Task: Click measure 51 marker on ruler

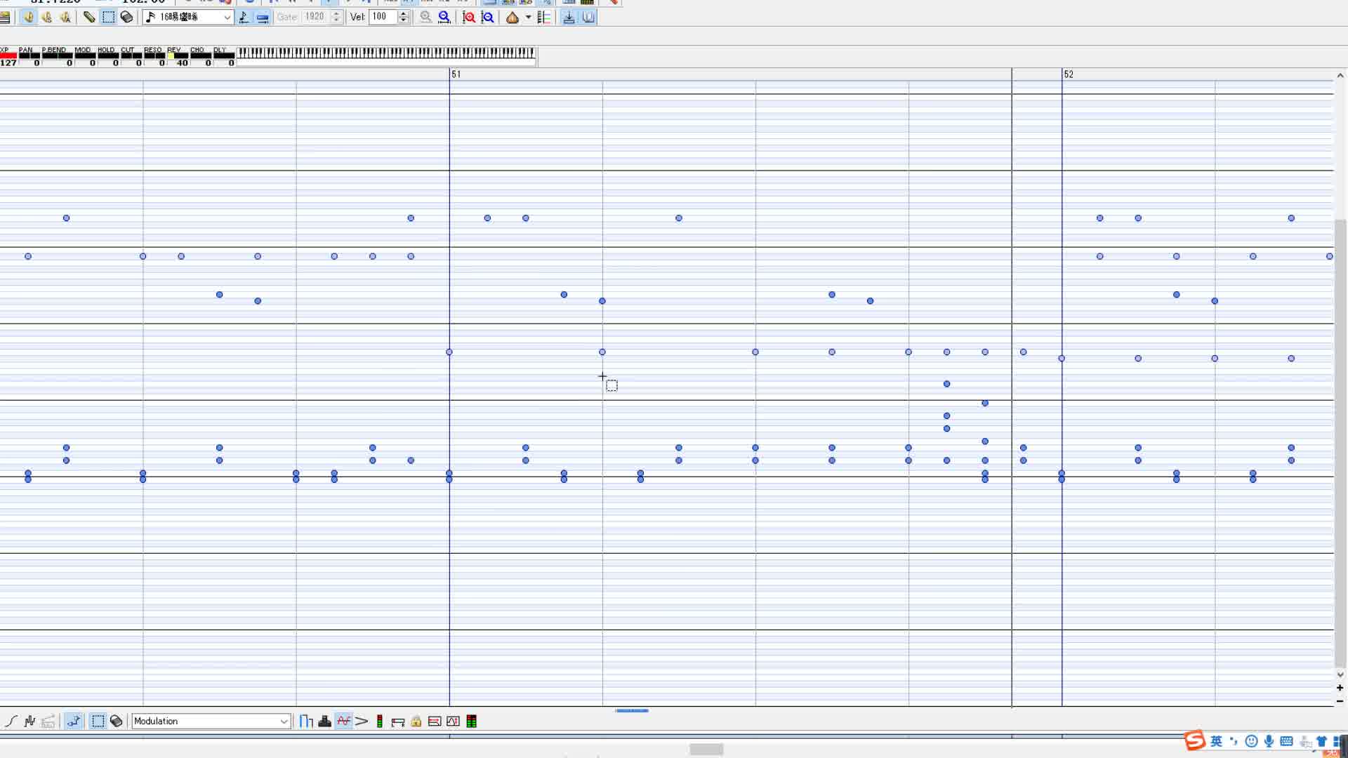Action: [x=456, y=74]
